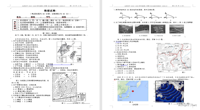Click the 图 3 intro line 回答 9-12 题

[x=141, y=39]
